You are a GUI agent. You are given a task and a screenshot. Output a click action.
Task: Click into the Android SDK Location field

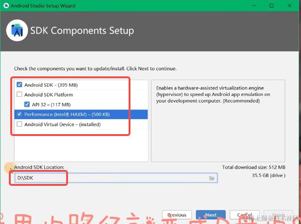tap(116, 178)
